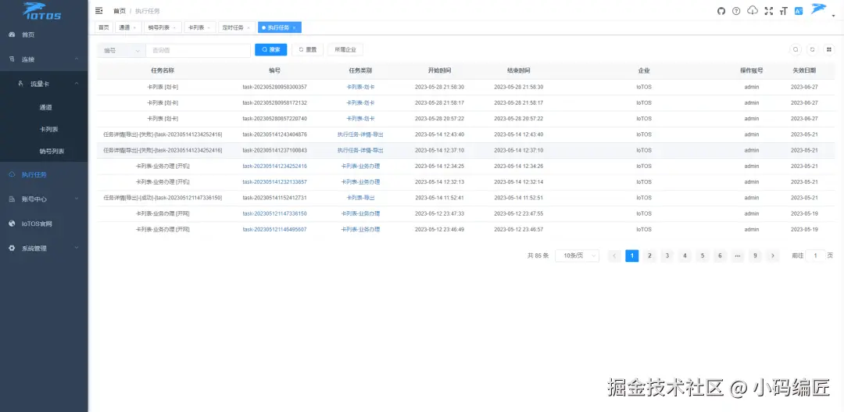Click the globe icon of IoTOS官网

[12, 224]
